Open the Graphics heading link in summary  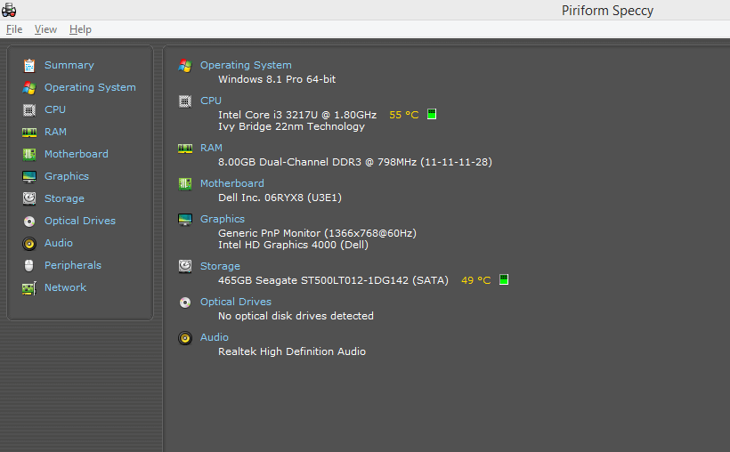pyautogui.click(x=223, y=219)
